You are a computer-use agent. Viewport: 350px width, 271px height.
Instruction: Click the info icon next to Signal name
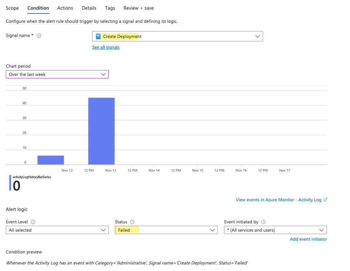(x=39, y=36)
